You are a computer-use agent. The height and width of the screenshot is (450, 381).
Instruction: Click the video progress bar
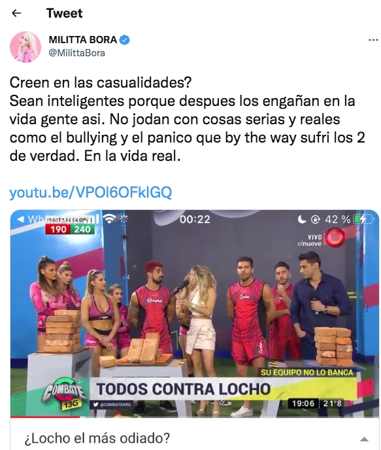(195, 417)
